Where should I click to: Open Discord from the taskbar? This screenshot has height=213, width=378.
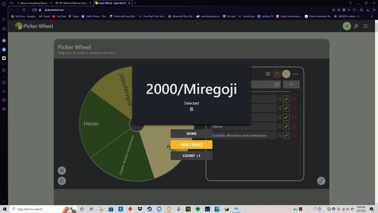point(159,209)
